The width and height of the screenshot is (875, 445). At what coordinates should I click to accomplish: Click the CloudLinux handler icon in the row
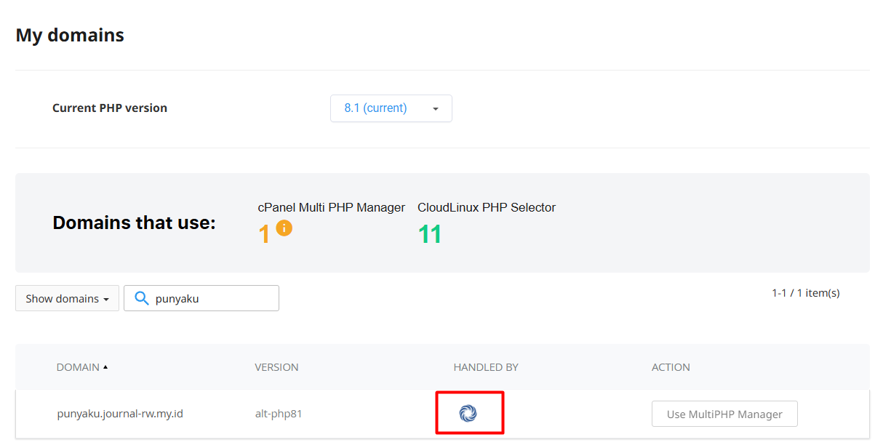468,414
